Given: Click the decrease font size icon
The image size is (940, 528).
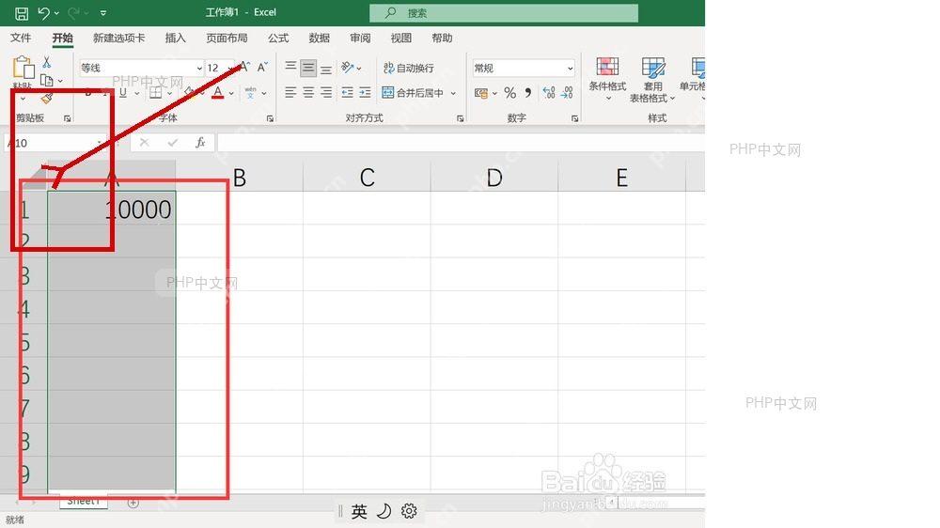Looking at the screenshot, I should click(x=262, y=67).
